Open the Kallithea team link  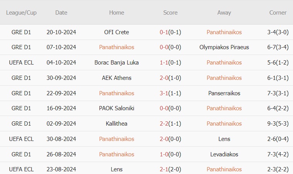116,124
